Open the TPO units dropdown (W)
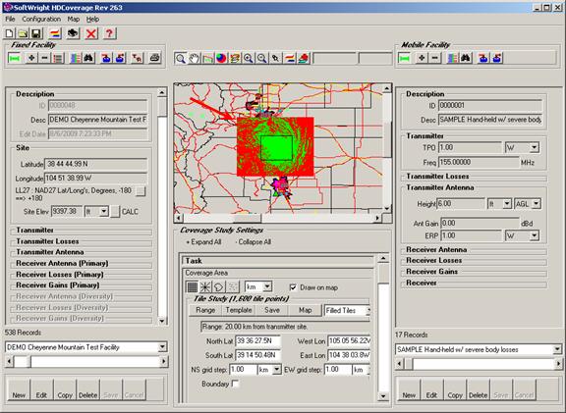 (x=535, y=147)
